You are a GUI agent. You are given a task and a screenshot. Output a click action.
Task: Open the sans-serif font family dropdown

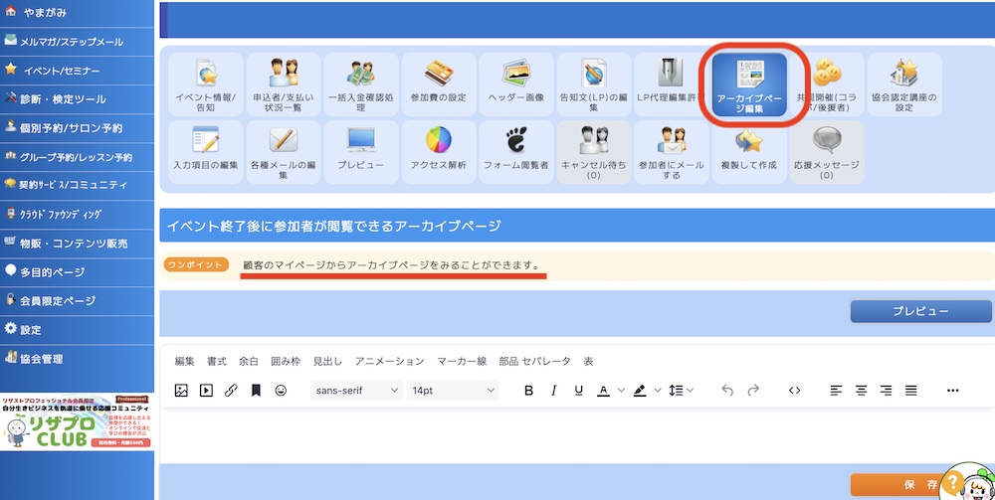[x=357, y=391]
